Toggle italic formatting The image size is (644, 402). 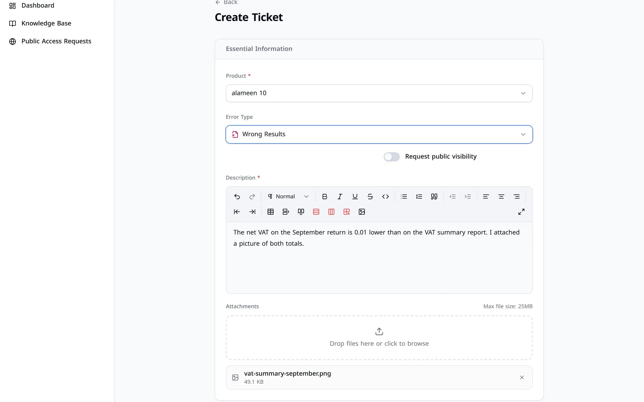(340, 196)
